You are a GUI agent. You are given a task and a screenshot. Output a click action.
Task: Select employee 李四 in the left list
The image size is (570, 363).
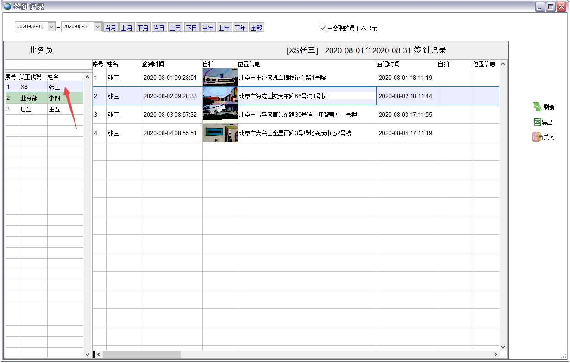pos(53,98)
